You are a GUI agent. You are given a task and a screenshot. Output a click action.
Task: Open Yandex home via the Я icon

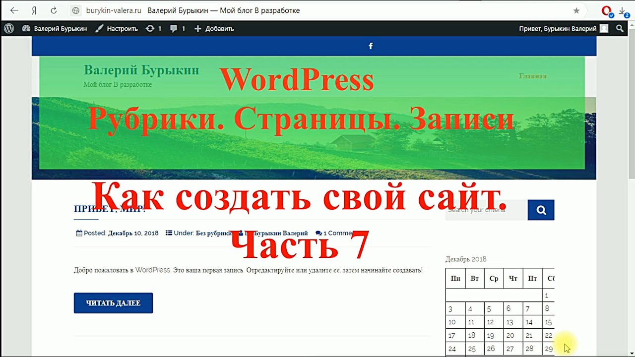point(34,10)
